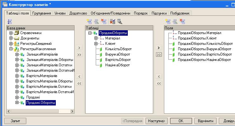Select ПродажіОбороты.Клієнт in Поля list
Image resolution: width=235 pixels, height=126 pixels.
(x=197, y=38)
